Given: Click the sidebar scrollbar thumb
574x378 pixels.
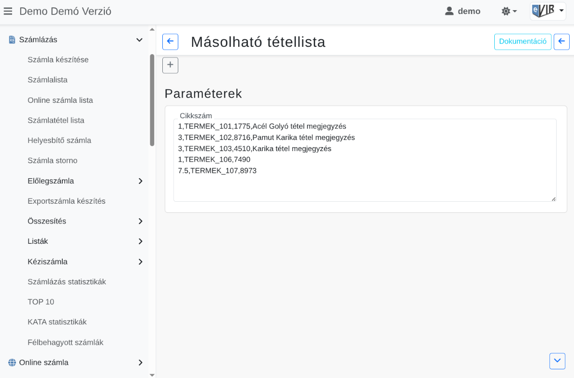Looking at the screenshot, I should tap(152, 100).
